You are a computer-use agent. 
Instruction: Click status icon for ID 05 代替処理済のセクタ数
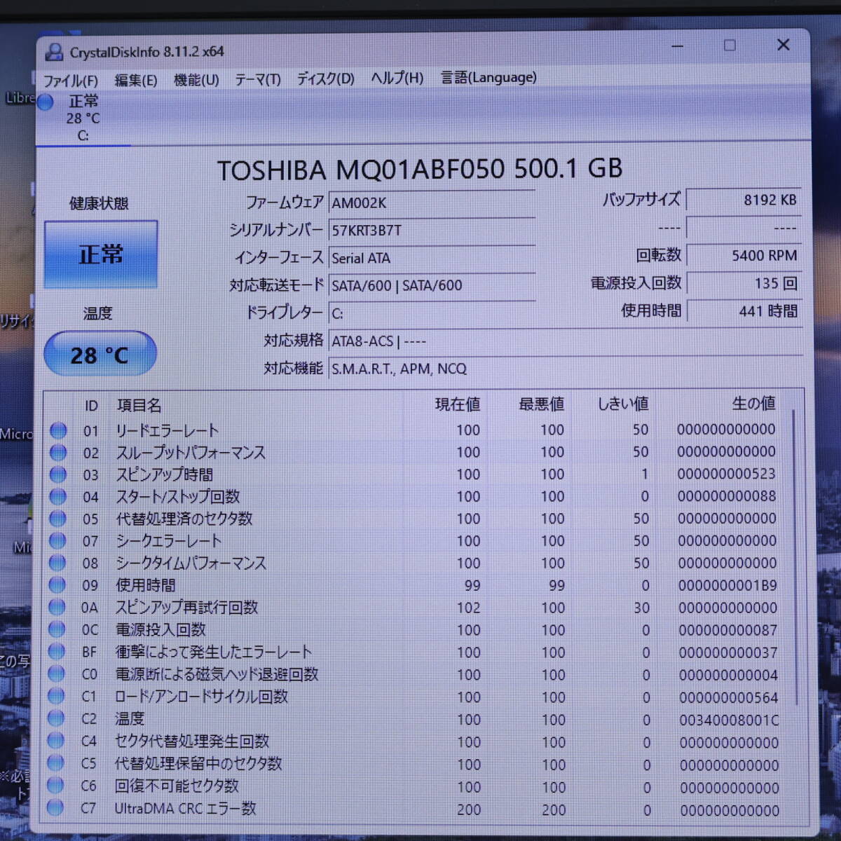(x=57, y=519)
